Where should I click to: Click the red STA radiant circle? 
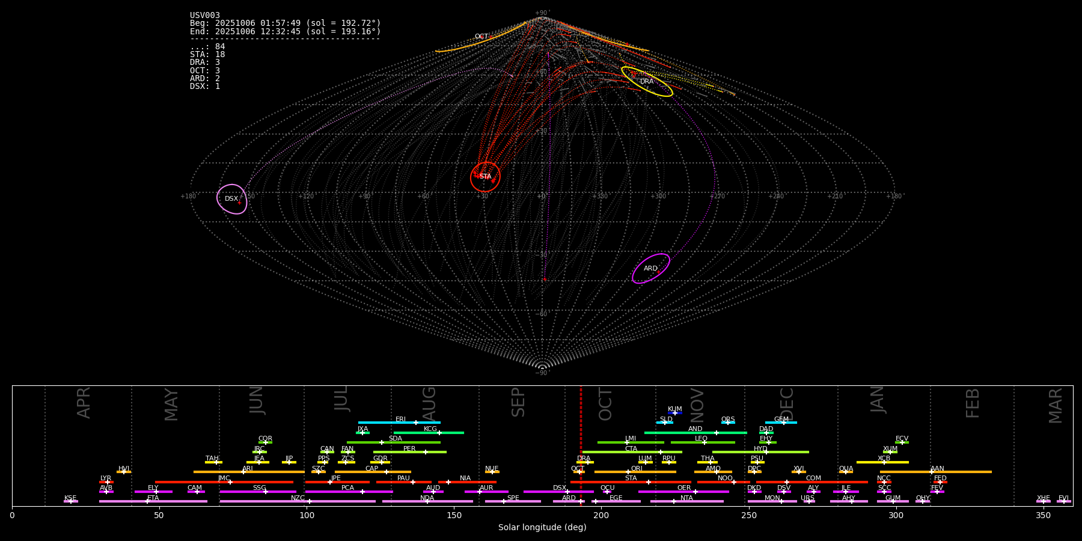[485, 177]
